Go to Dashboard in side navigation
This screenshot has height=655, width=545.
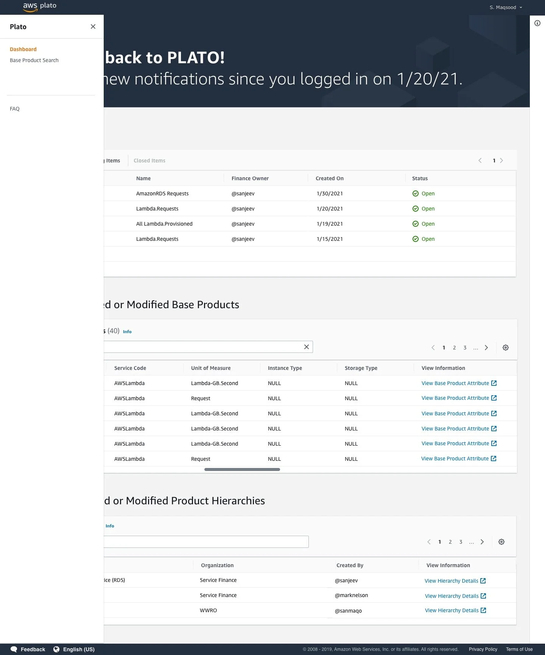click(23, 49)
